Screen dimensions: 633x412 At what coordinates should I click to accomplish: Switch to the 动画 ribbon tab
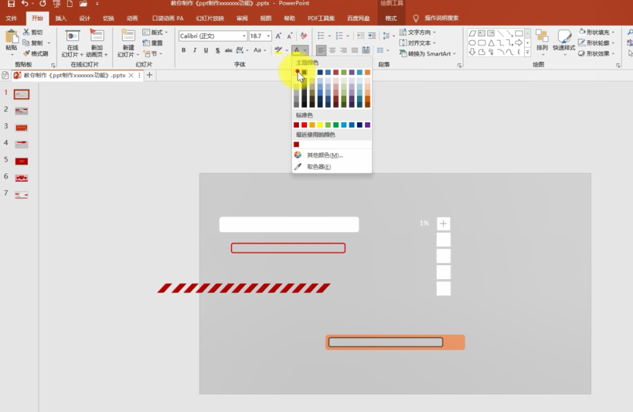132,18
